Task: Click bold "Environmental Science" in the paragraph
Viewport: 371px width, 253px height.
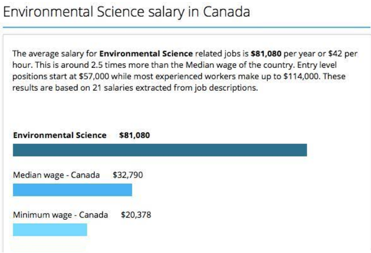Action: click(146, 53)
